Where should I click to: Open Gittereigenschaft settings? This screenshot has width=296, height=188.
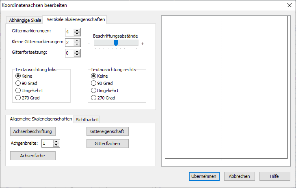[x=108, y=131]
